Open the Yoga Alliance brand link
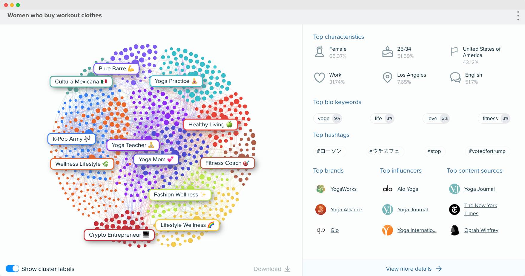Image resolution: width=525 pixels, height=276 pixels. point(346,210)
